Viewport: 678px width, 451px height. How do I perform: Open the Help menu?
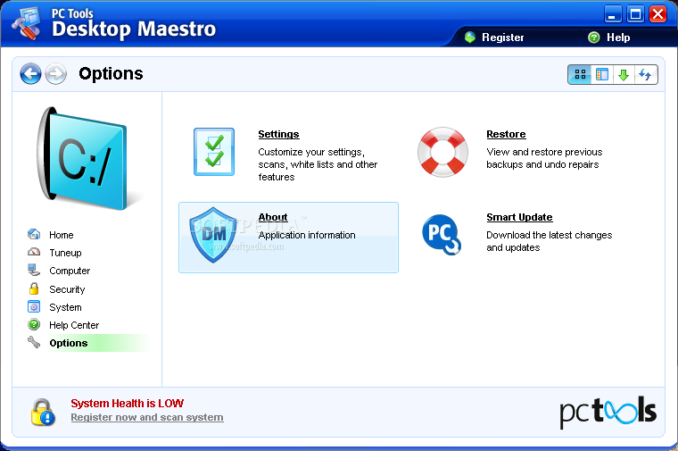point(618,38)
